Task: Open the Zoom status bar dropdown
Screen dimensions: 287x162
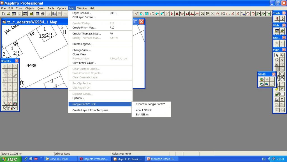Action: [x=53, y=154]
